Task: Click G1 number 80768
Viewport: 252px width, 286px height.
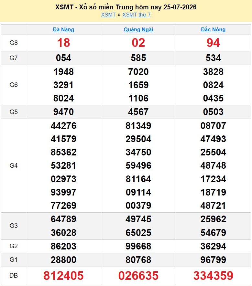Action: click(x=138, y=260)
